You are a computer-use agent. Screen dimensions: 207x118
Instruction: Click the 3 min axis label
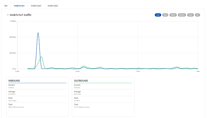[x=17, y=71]
